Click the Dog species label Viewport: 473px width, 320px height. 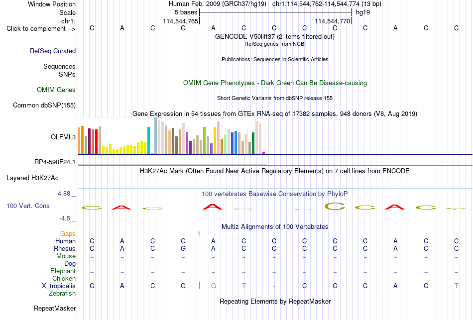click(x=70, y=263)
